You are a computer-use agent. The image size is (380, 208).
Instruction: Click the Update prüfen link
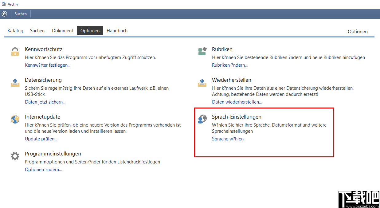[41, 139]
